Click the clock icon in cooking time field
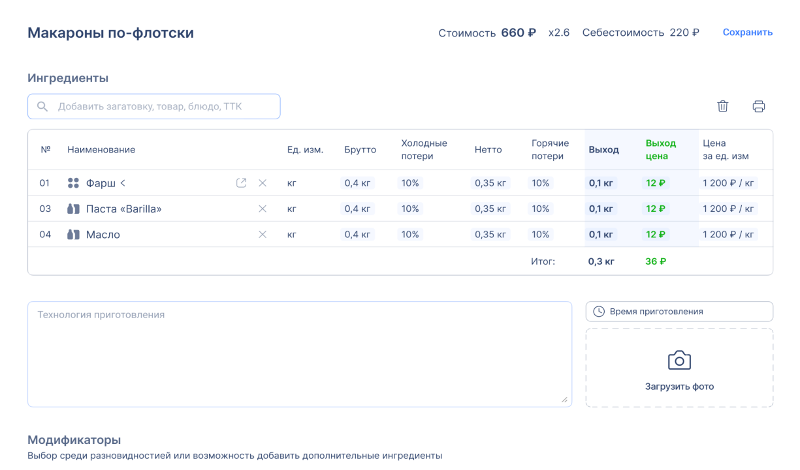 pos(598,312)
